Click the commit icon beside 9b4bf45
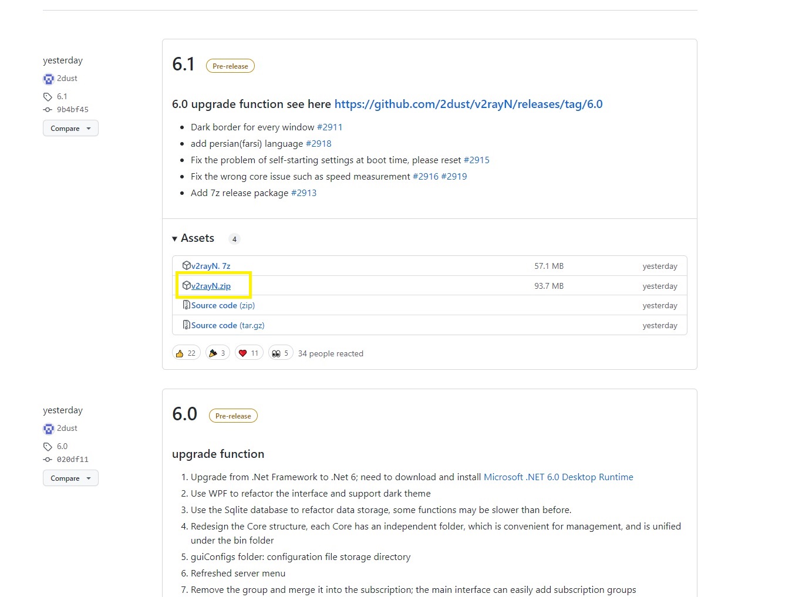 pos(48,110)
